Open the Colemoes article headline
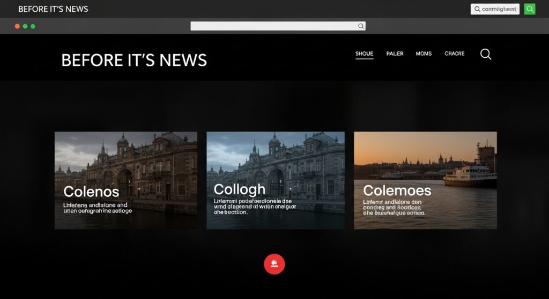Viewport: 549px width, 299px height. pos(397,190)
